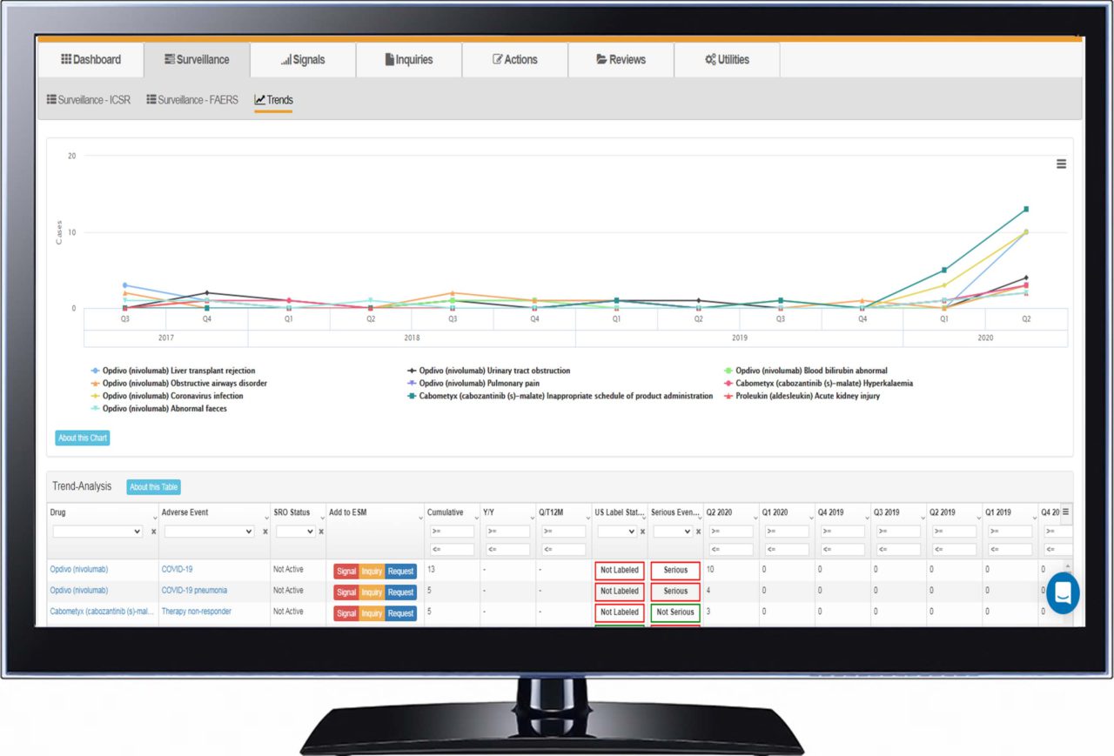Screen dimensions: 1114x756
Task: Click the Signal button for COVID-19 row
Action: coord(346,571)
